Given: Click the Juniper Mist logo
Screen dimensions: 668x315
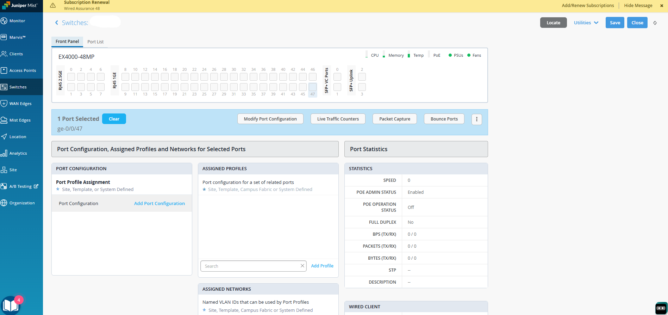Looking at the screenshot, I should pyautogui.click(x=20, y=5).
